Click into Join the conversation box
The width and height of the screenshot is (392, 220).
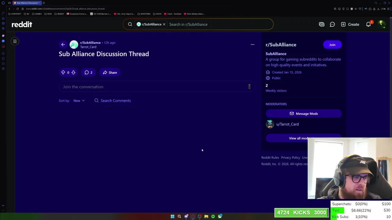[x=156, y=87]
